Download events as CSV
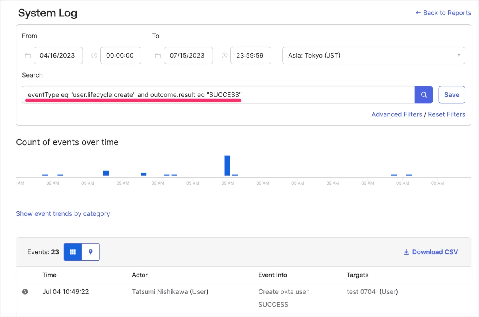 click(431, 252)
